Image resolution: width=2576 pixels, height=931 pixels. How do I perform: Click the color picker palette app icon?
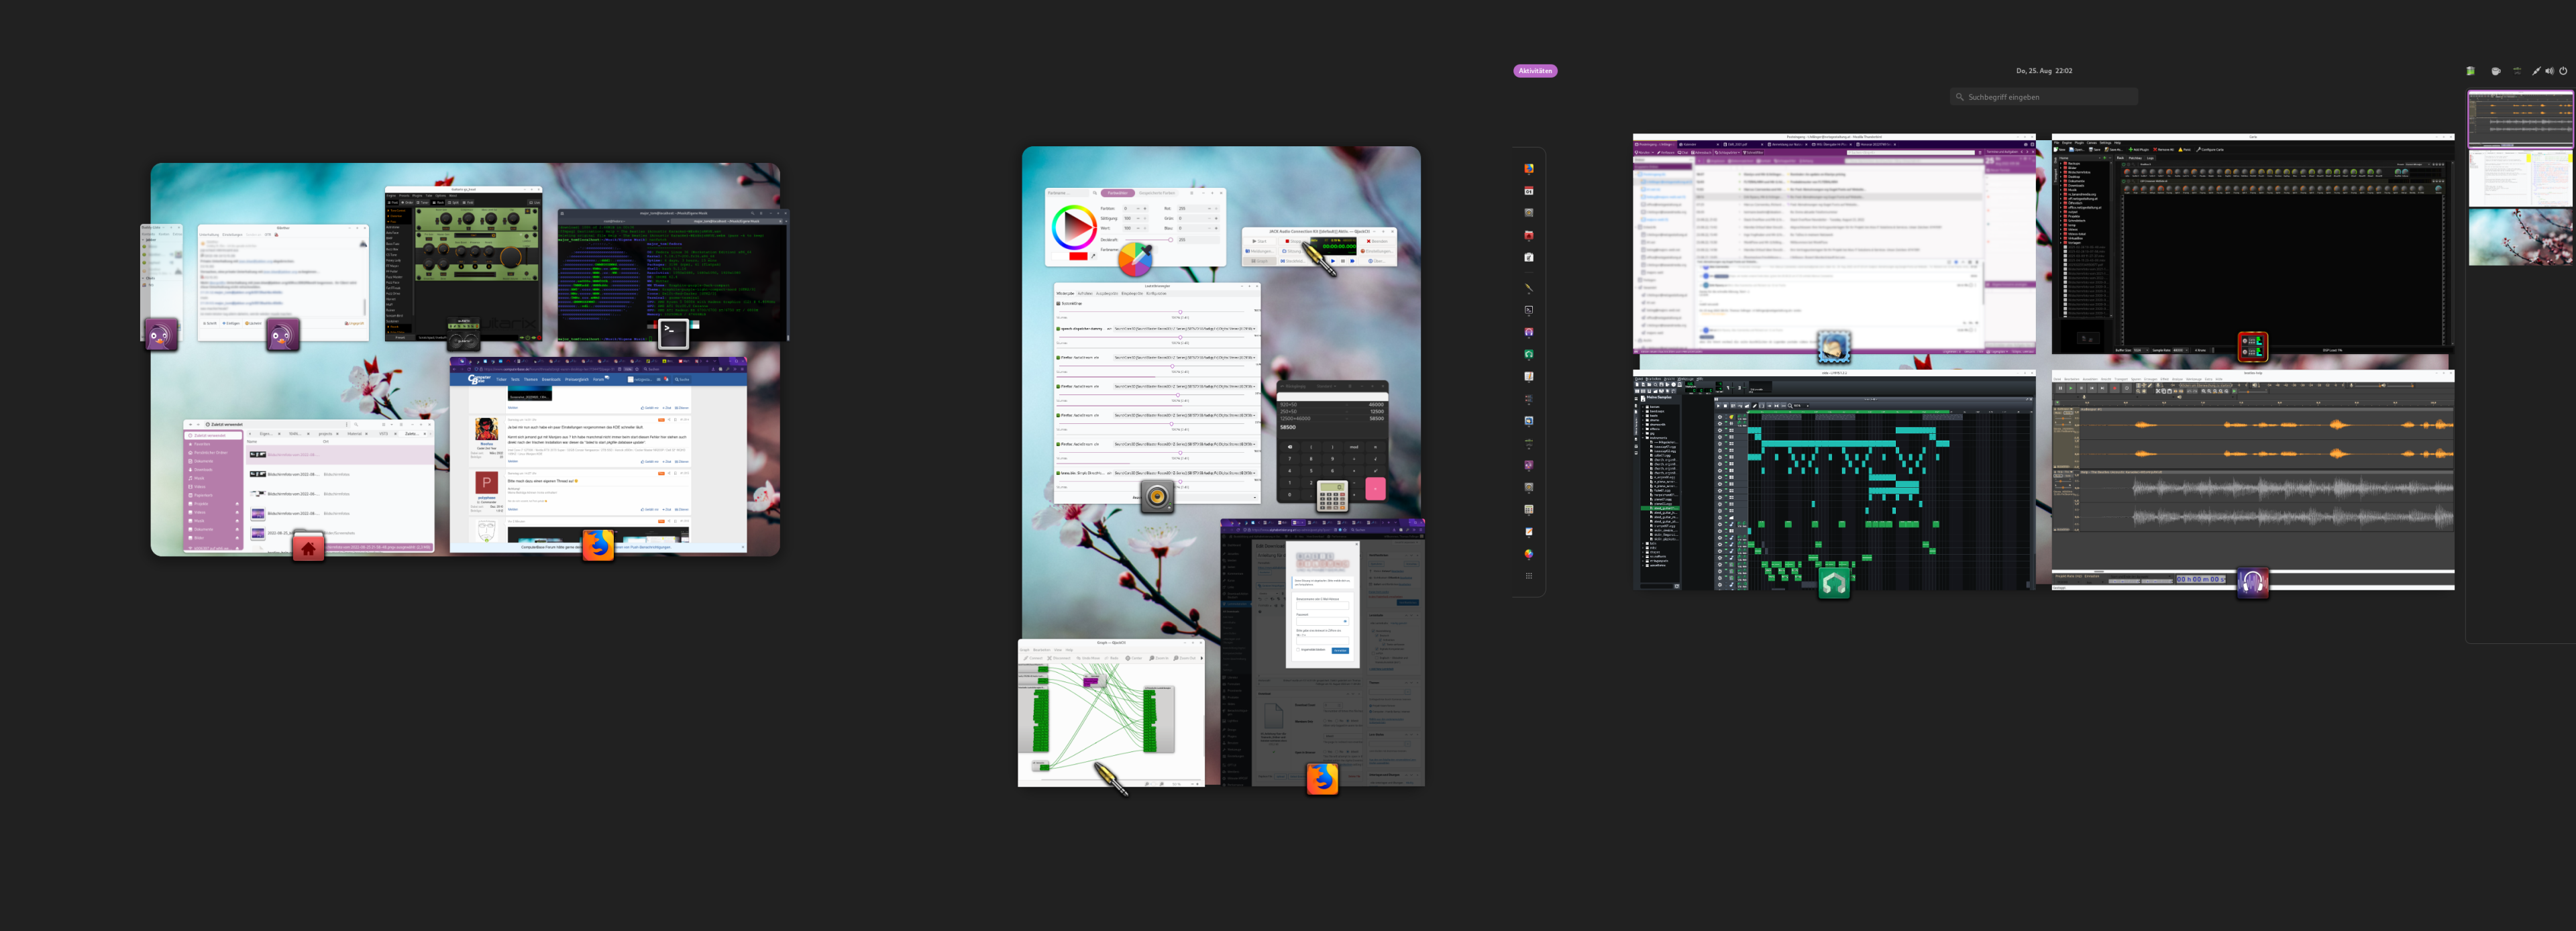pos(1134,259)
